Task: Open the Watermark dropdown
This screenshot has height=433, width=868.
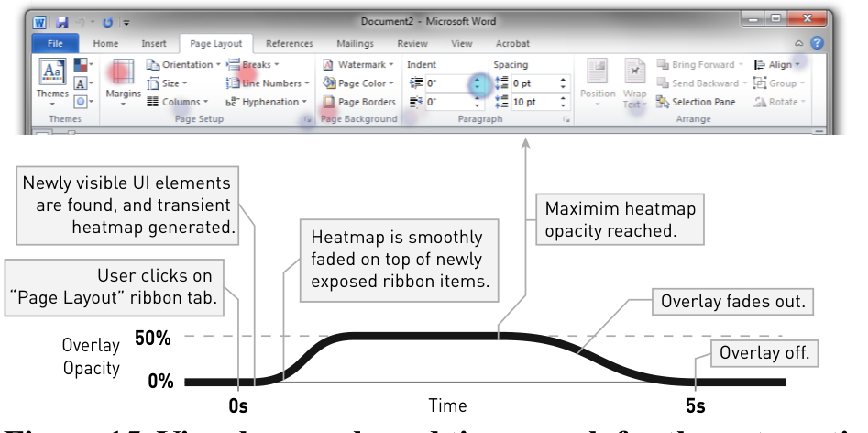Action: (x=358, y=65)
